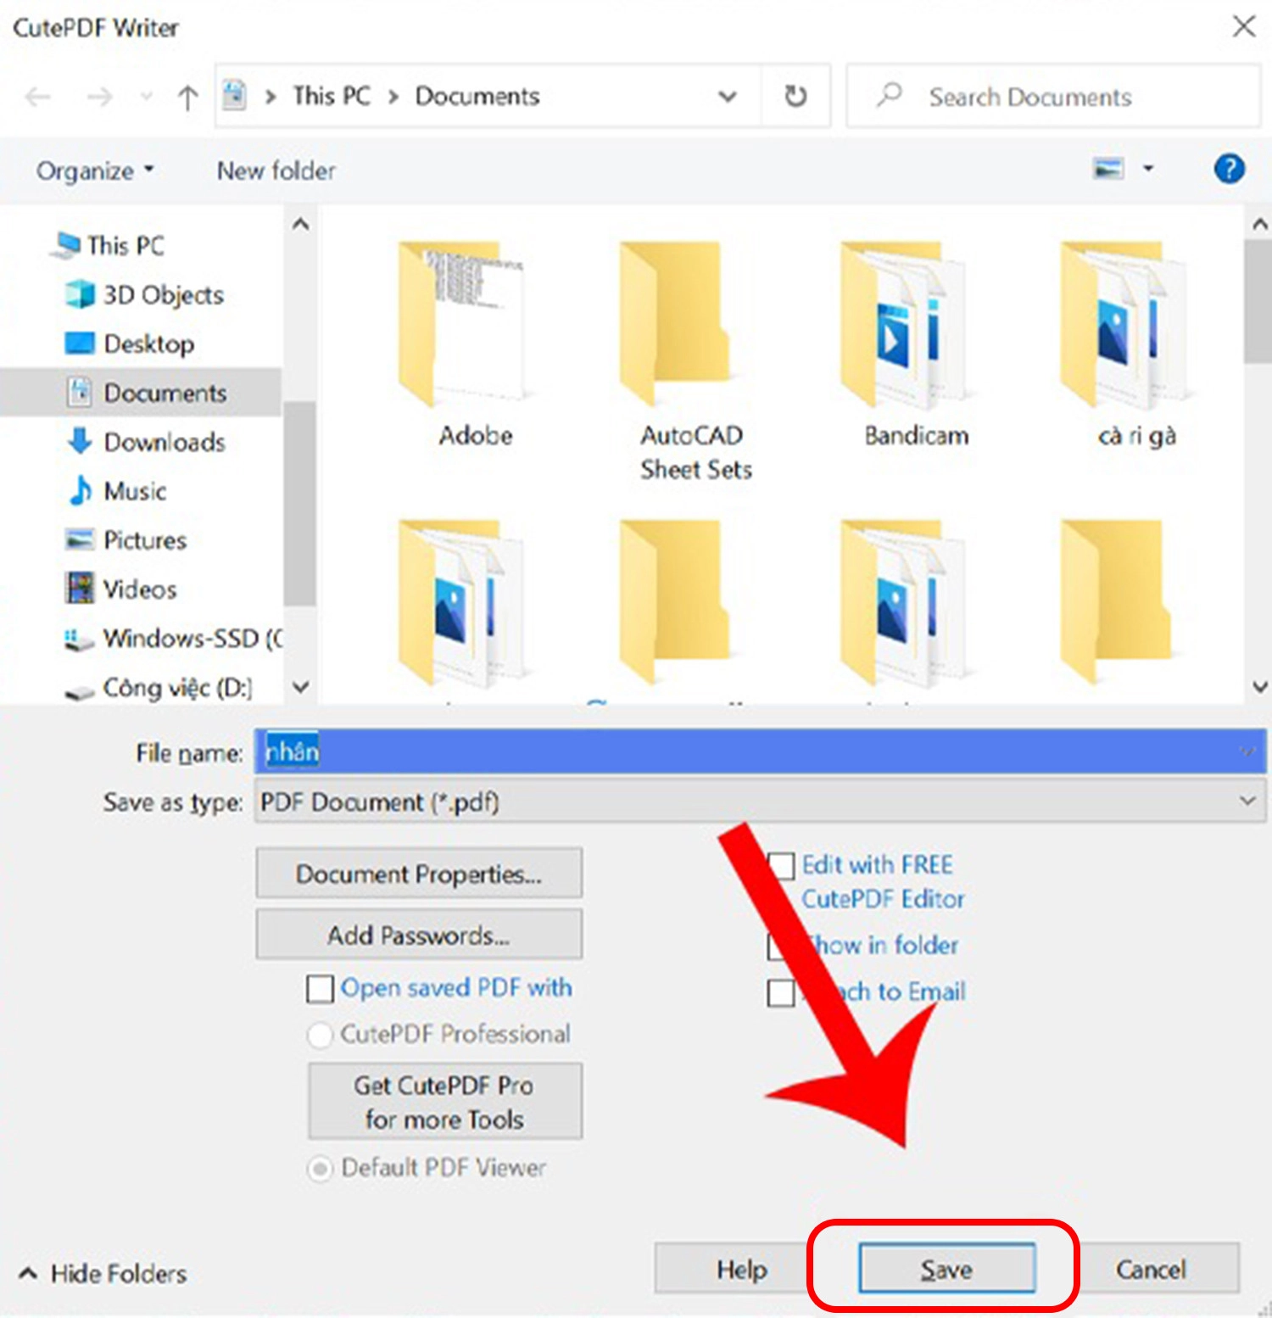Click the Cancel button

pyautogui.click(x=1151, y=1269)
